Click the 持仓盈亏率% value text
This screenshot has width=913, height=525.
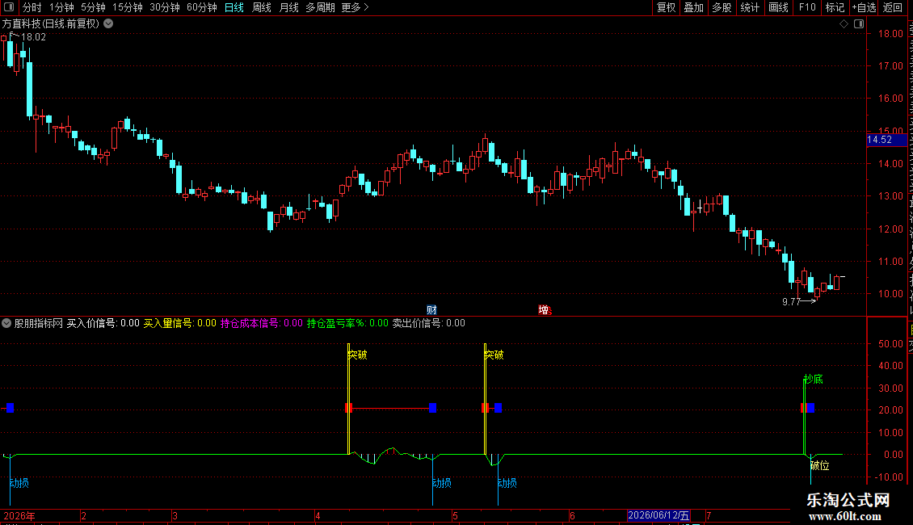point(347,323)
